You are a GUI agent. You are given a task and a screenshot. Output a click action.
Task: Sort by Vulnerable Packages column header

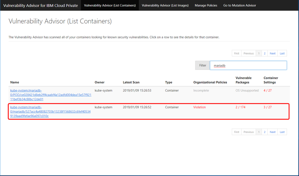pyautogui.click(x=244, y=80)
